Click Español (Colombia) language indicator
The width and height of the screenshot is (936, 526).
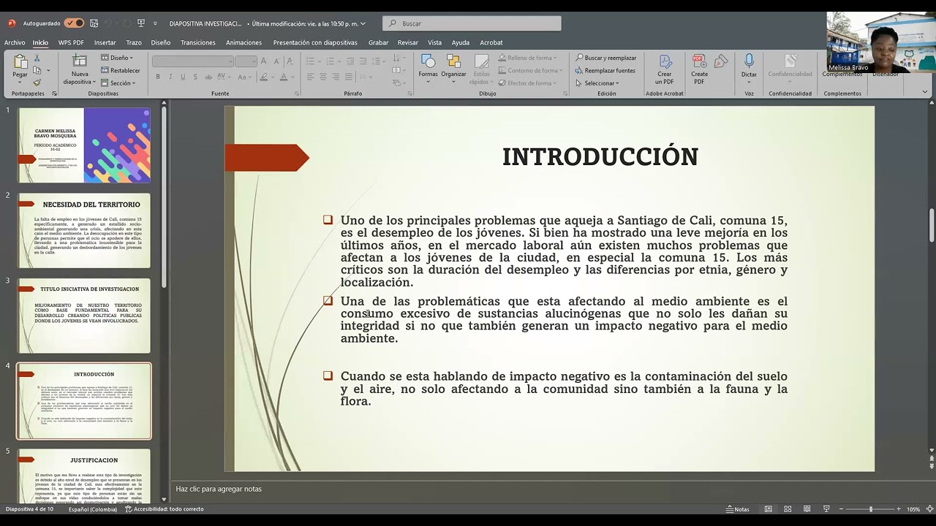click(x=93, y=509)
